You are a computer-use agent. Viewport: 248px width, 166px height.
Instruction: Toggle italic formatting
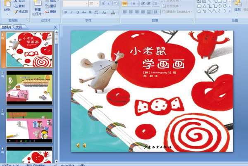pyautogui.click(x=71, y=12)
